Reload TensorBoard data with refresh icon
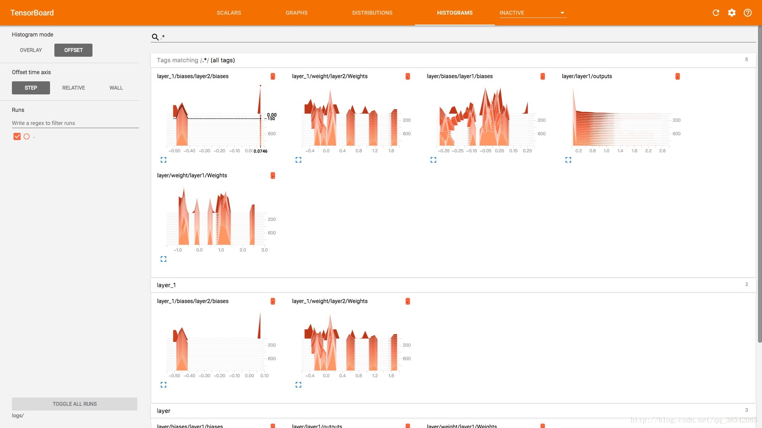The width and height of the screenshot is (762, 428). pyautogui.click(x=716, y=13)
